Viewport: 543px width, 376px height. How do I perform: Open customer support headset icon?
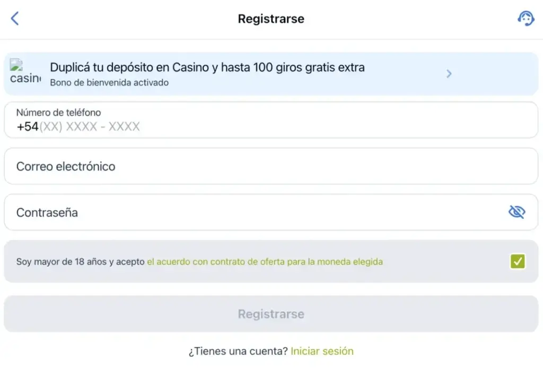(x=526, y=19)
